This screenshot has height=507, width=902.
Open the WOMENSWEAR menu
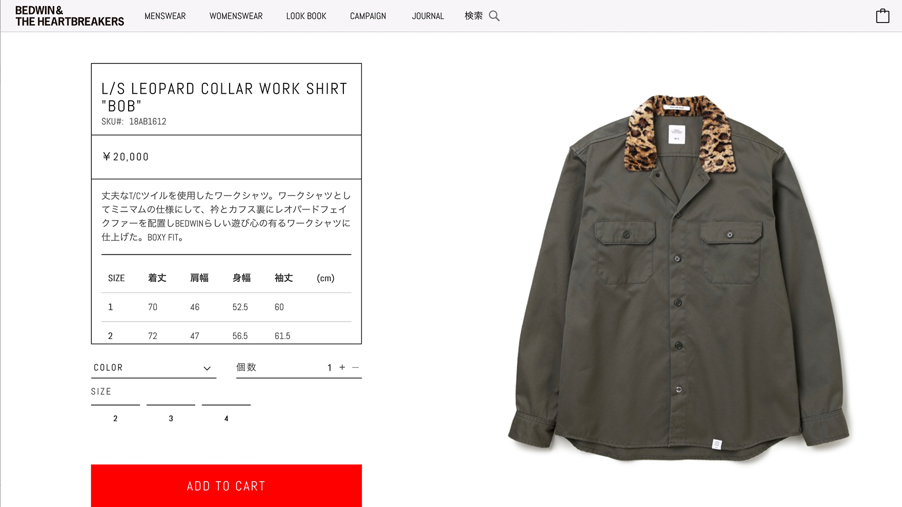236,16
